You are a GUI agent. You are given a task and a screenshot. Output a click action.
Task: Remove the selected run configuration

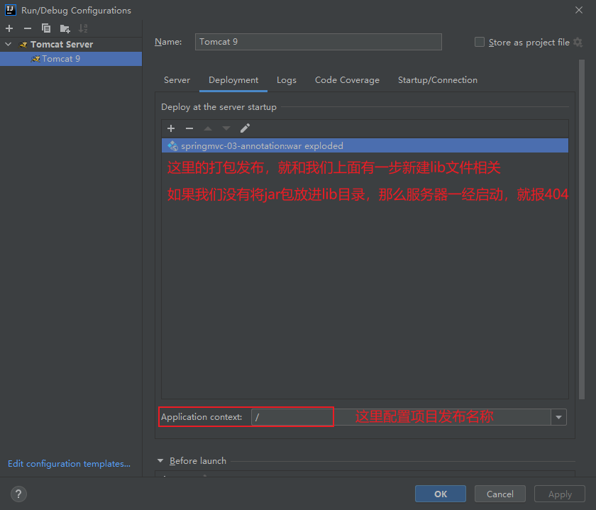click(27, 28)
